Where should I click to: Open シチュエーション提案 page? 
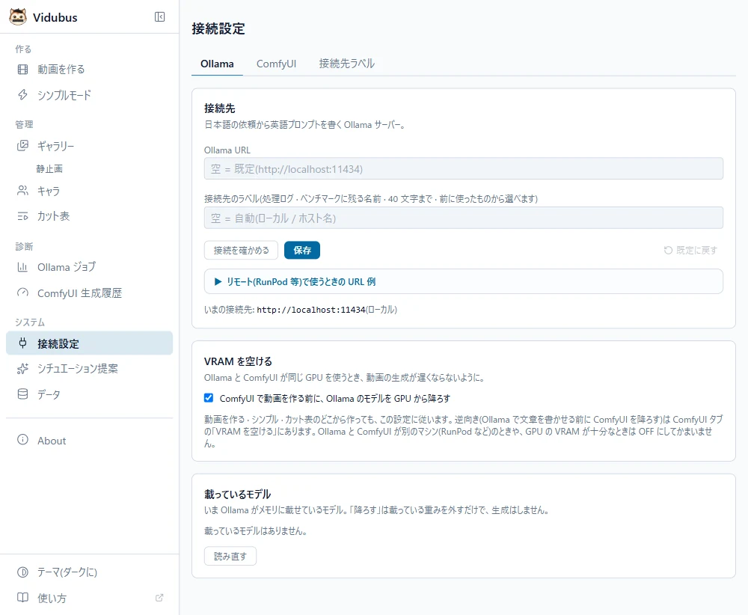(89, 368)
